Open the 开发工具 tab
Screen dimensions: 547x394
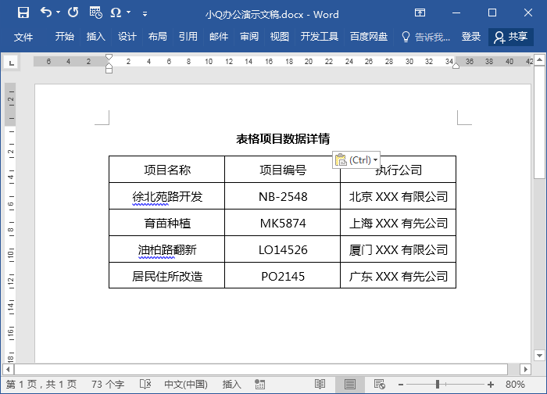320,37
